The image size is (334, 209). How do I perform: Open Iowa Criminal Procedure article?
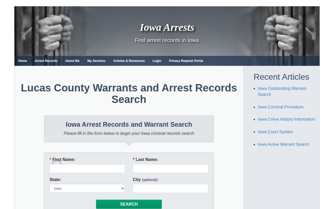281,107
